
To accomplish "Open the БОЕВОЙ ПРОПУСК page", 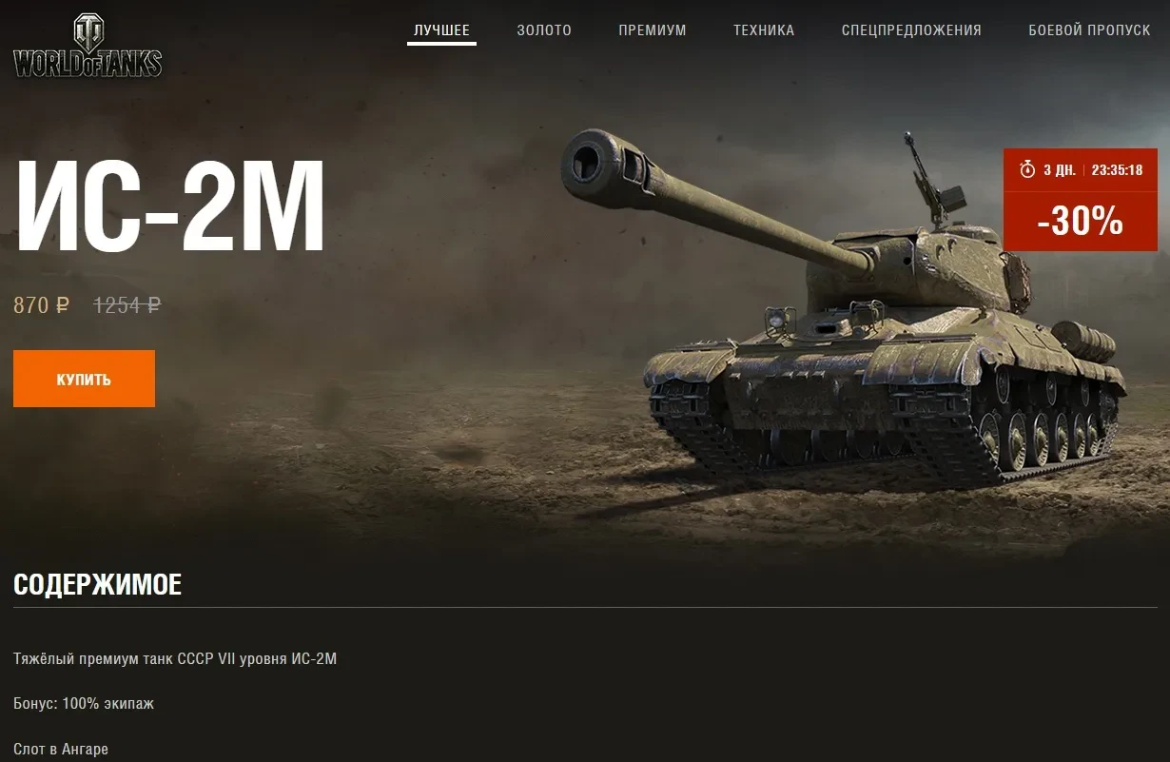I will (1089, 30).
